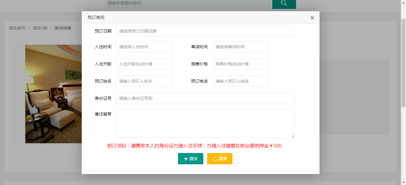Screen dimensions: 406x185
Task: Close the 预订房间 dialog
Action: click(312, 18)
